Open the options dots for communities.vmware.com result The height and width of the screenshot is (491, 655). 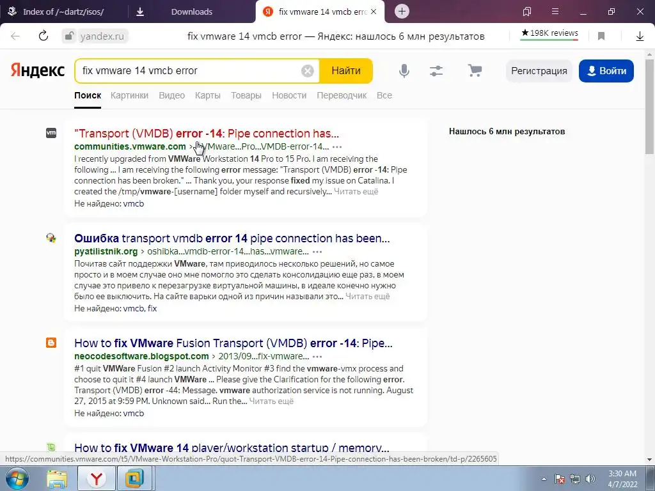[337, 147]
